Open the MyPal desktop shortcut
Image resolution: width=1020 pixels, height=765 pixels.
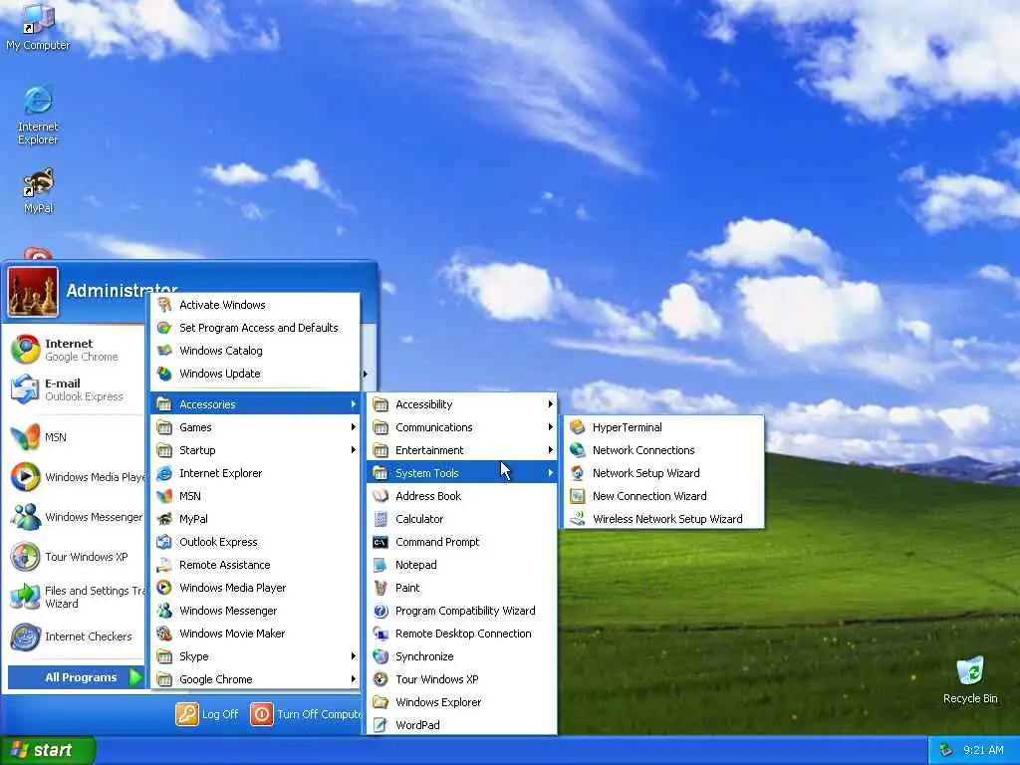[38, 191]
